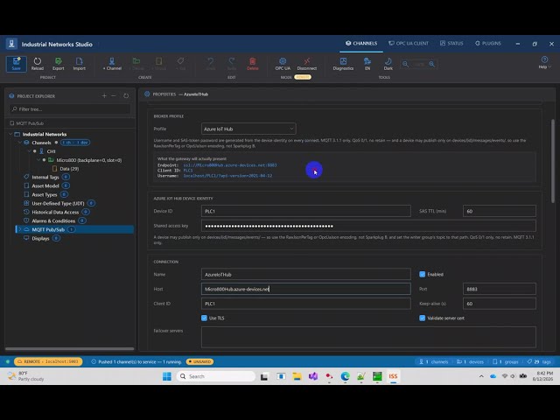Select Historical Data Access node
Screen dimensions: 560x420
[55, 212]
